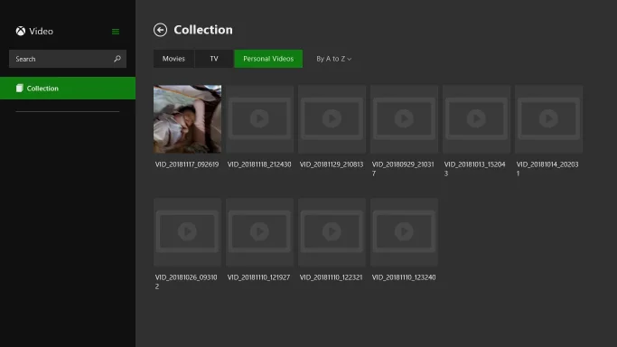Play icon on VID_20181014_202031 tile
This screenshot has height=347, width=617.
(548, 118)
